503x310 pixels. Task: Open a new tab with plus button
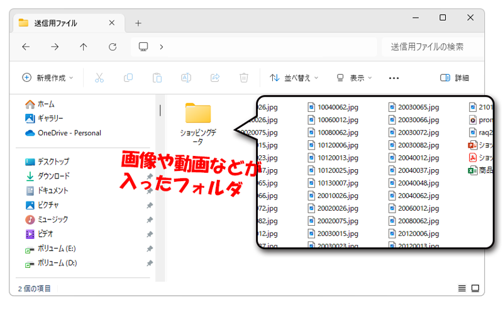pyautogui.click(x=138, y=23)
